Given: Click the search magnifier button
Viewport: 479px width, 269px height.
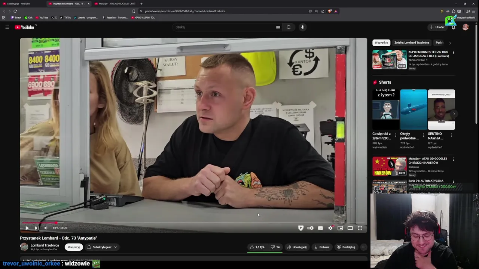Looking at the screenshot, I should pyautogui.click(x=289, y=27).
